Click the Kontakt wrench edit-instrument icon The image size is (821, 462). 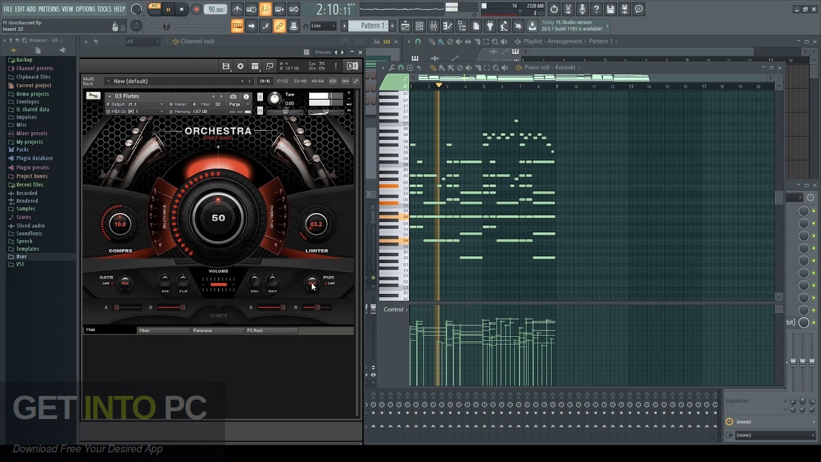click(x=94, y=96)
